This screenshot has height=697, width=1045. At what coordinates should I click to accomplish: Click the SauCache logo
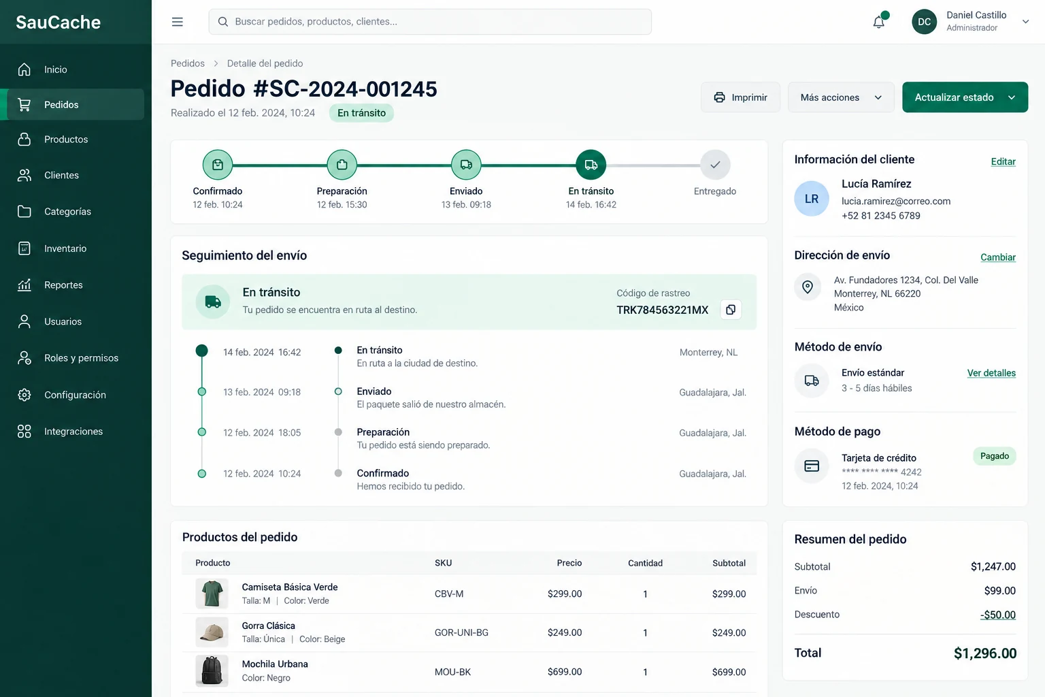(x=59, y=22)
